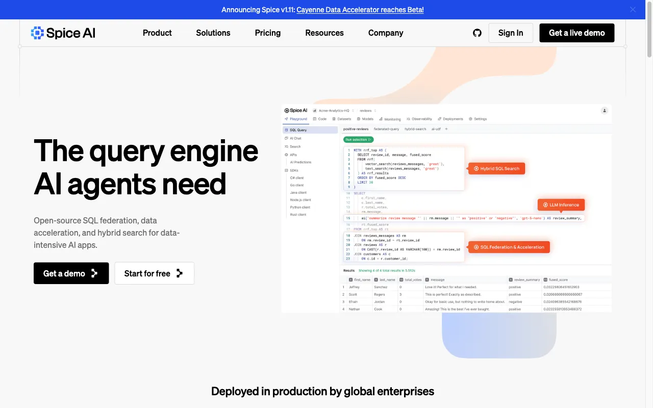Click the 'Jeffrey' first_name cell
Image resolution: width=653 pixels, height=408 pixels.
pos(355,287)
